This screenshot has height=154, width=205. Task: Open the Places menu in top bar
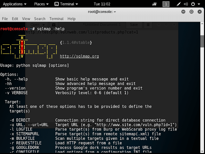tap(41, 4)
